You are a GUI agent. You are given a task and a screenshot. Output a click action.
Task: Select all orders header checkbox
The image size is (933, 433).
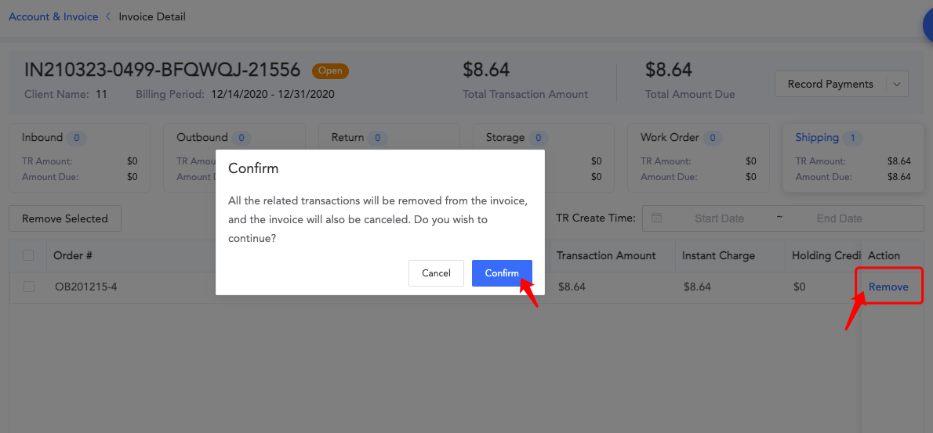[28, 255]
